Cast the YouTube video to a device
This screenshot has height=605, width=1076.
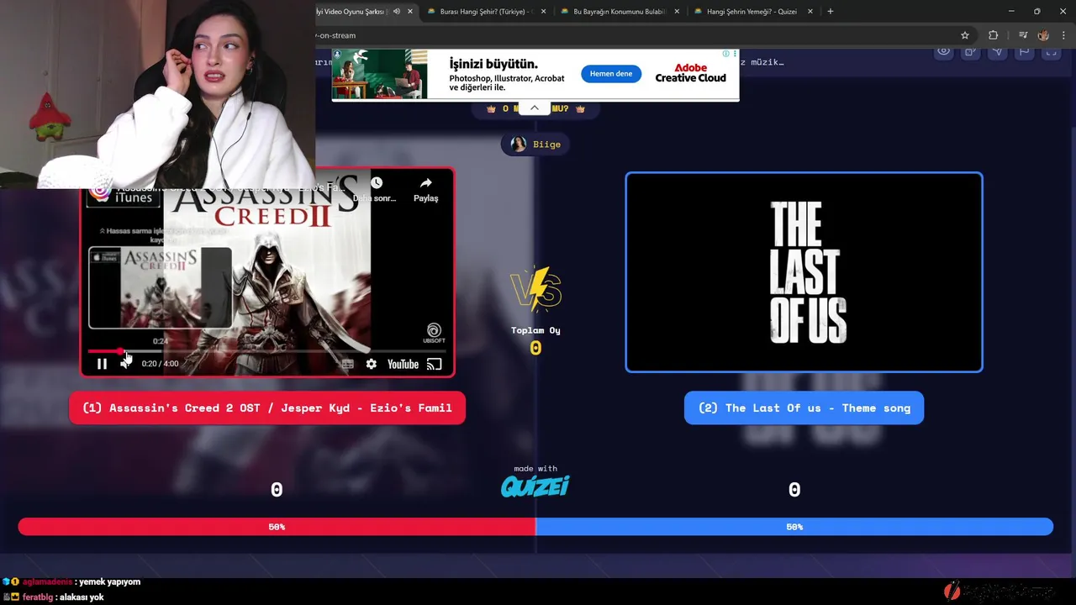[434, 364]
